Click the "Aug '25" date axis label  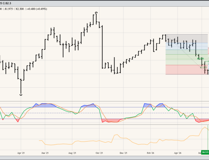pos(72,153)
